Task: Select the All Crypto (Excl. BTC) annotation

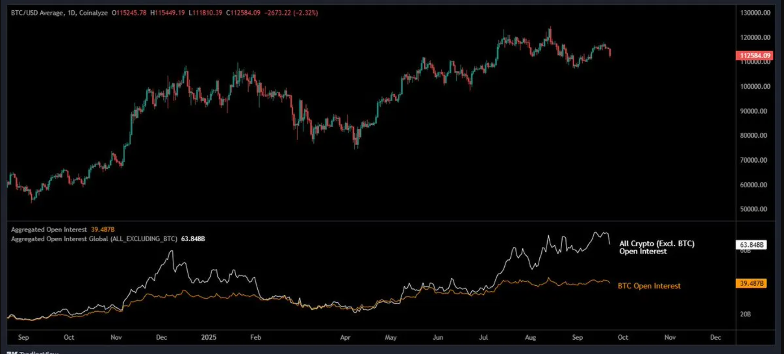Action: tap(657, 247)
